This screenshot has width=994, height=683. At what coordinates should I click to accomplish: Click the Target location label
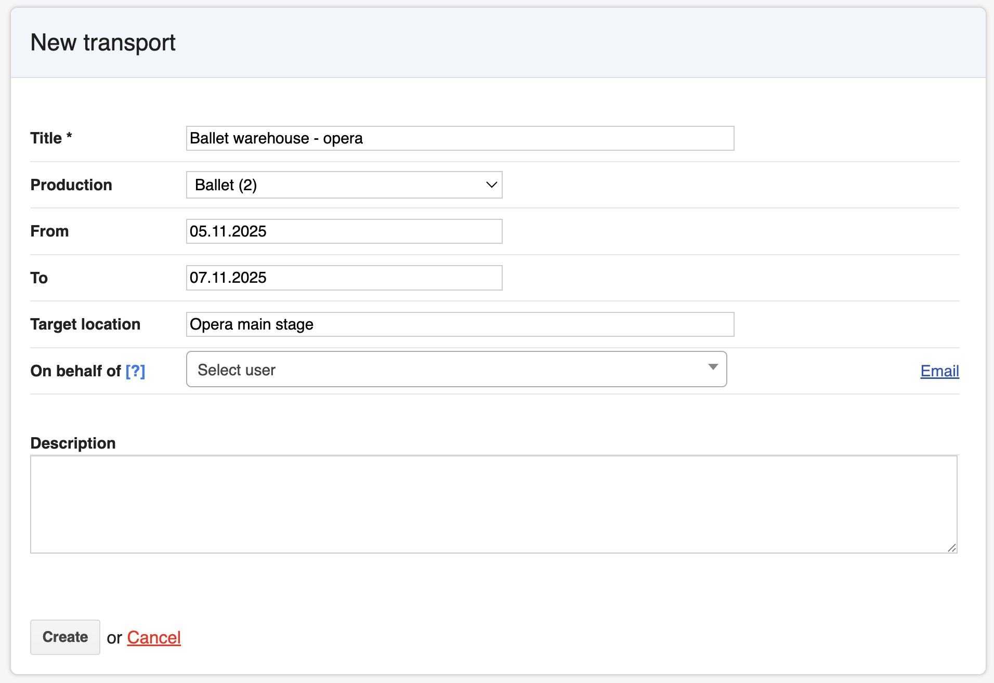[85, 324]
